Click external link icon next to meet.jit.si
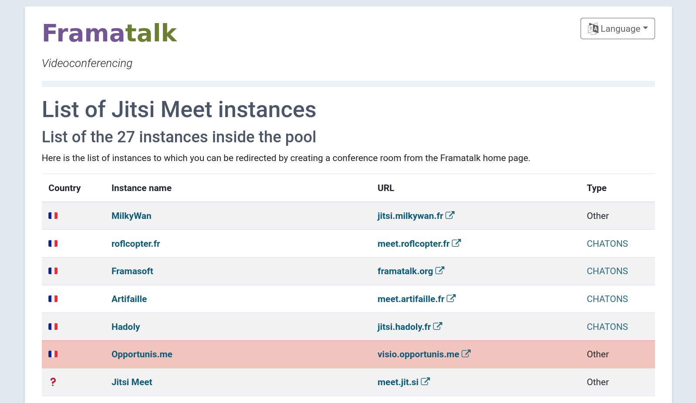Viewport: 696px width, 403px height. click(x=426, y=382)
